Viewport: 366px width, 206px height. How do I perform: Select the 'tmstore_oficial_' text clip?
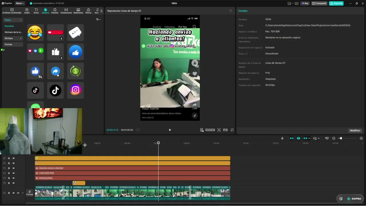132,178
